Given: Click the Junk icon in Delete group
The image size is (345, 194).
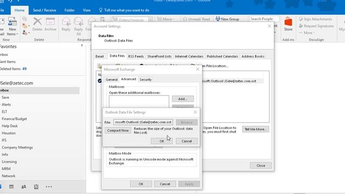Looking at the screenshot, I should point(24,33).
